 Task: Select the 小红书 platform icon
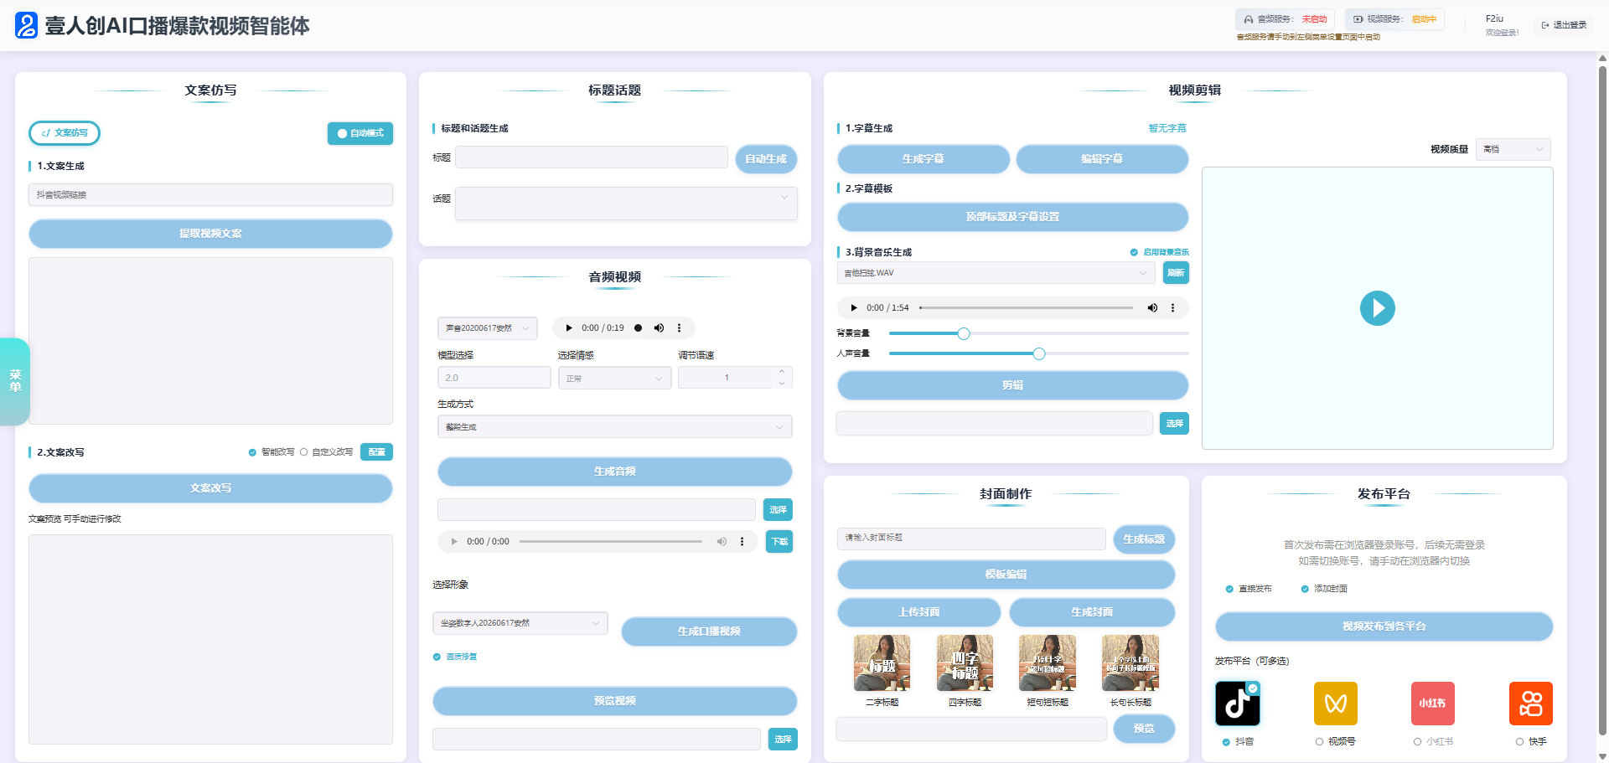click(x=1432, y=704)
